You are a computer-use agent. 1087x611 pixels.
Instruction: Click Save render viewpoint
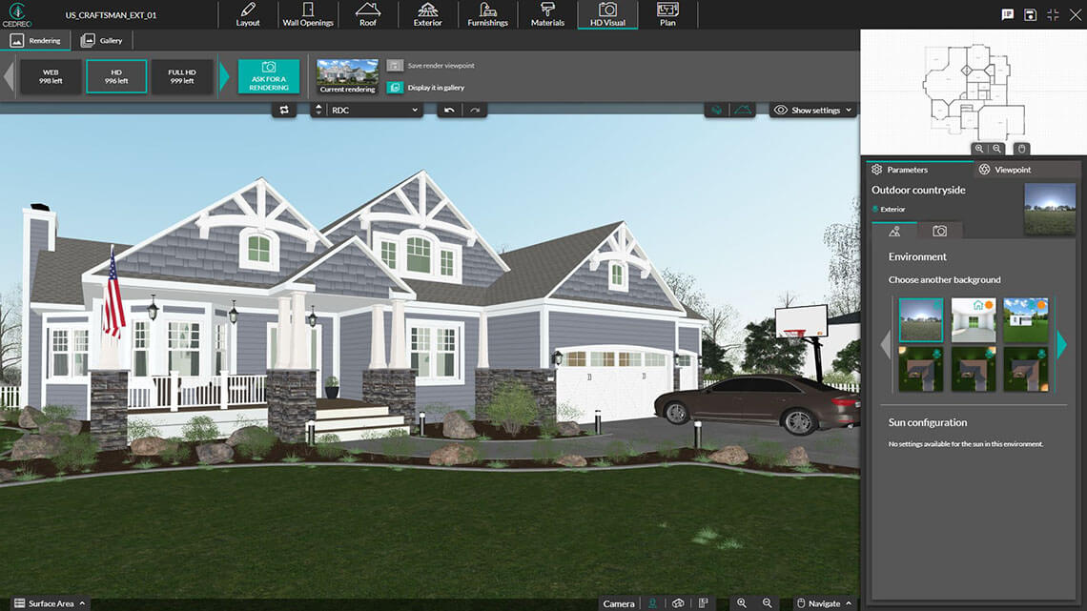coord(395,66)
